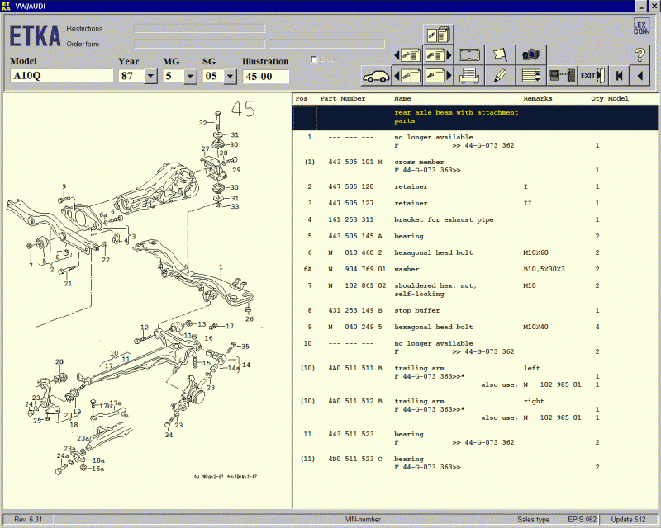Viewport: 661px width, 528px height.
Task: Click the white flag icon
Action: pyautogui.click(x=500, y=55)
